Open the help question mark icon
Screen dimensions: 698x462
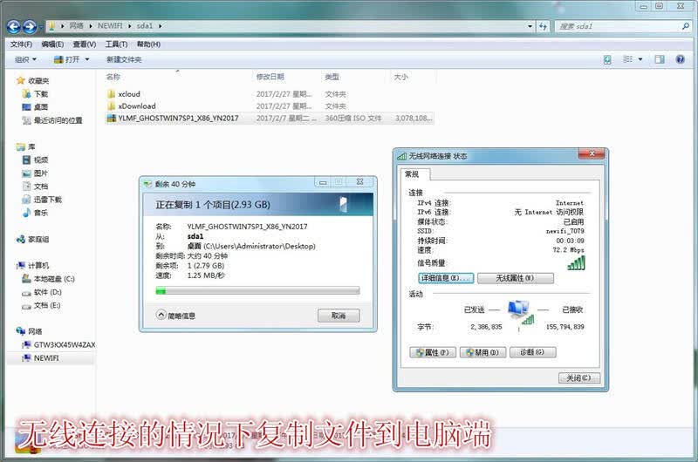pyautogui.click(x=681, y=59)
